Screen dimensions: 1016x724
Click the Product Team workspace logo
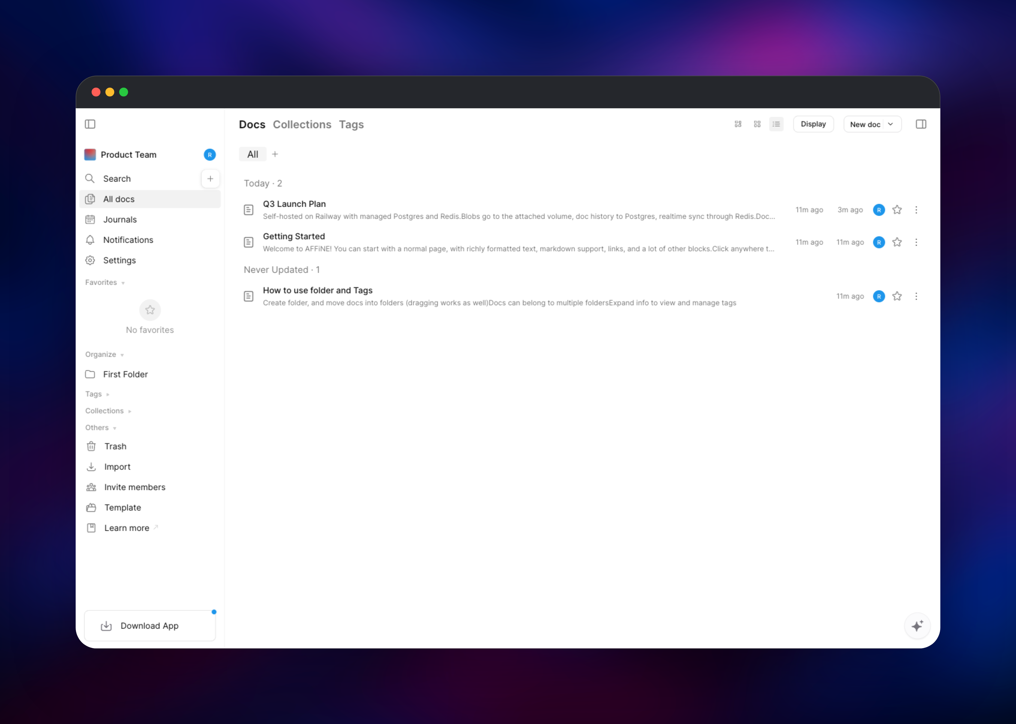click(90, 155)
